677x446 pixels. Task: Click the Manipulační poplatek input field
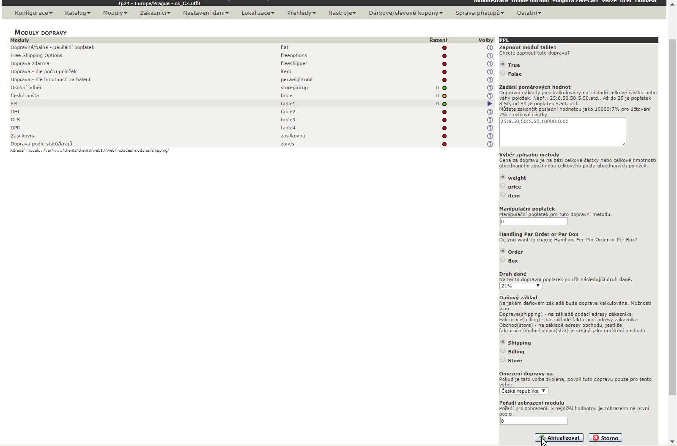(533, 222)
